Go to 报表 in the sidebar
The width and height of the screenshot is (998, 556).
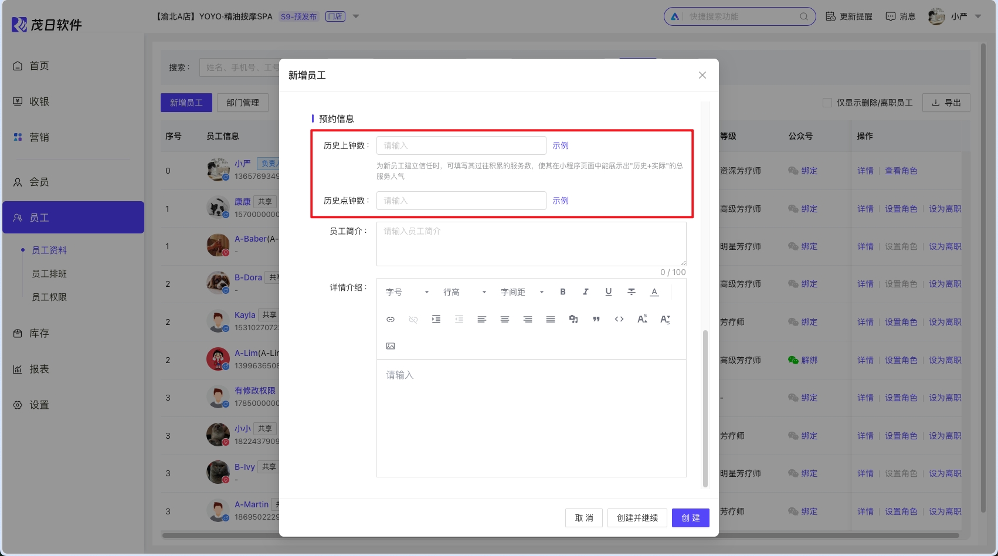point(39,369)
